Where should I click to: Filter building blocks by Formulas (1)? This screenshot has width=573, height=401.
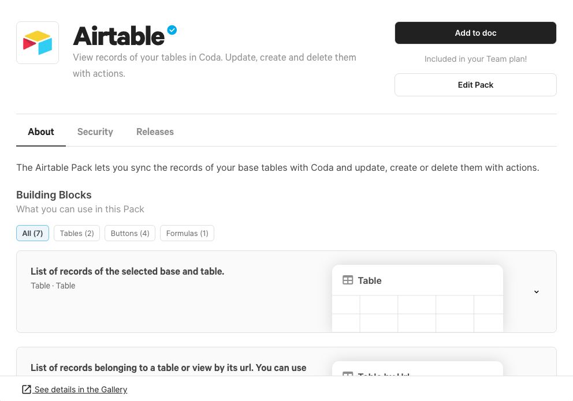[x=187, y=233]
